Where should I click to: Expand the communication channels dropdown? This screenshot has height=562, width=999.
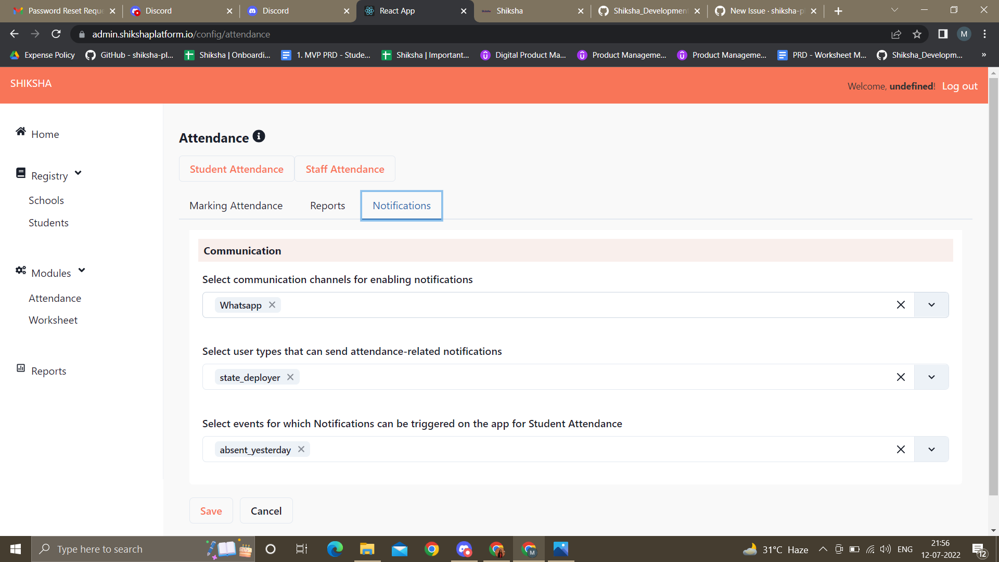[931, 304]
